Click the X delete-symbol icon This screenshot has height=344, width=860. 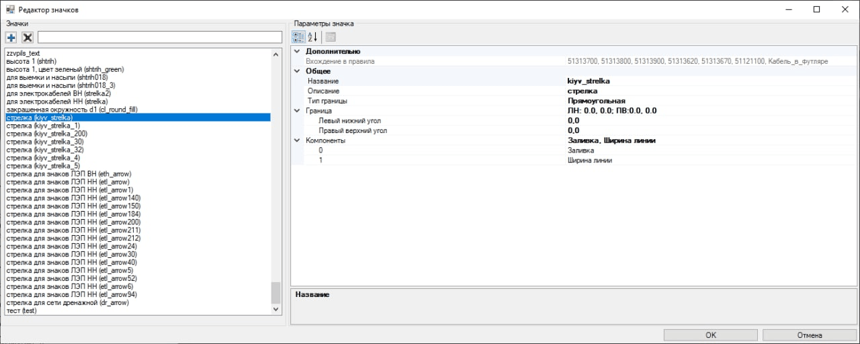(28, 38)
